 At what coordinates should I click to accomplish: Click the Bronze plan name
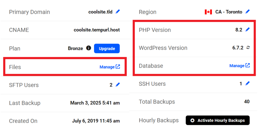click(75, 49)
